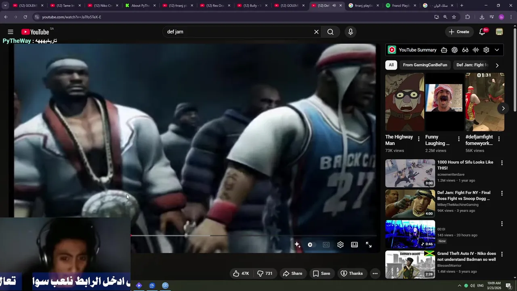Open the 00:0I video thumbnail

click(410, 234)
